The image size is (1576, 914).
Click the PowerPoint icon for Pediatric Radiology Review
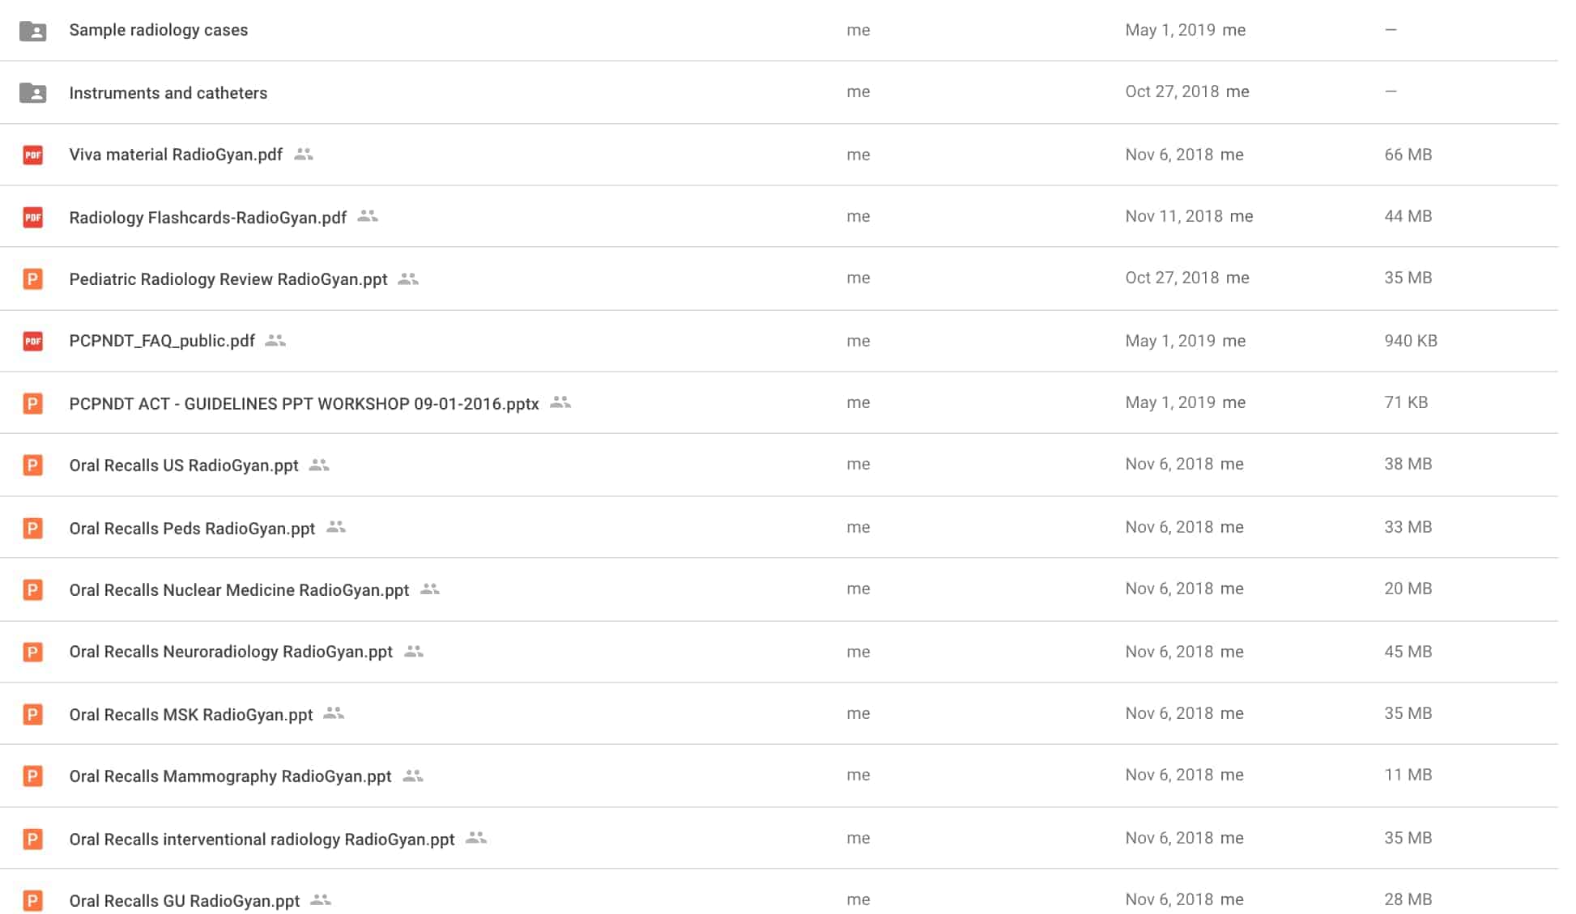click(x=32, y=279)
